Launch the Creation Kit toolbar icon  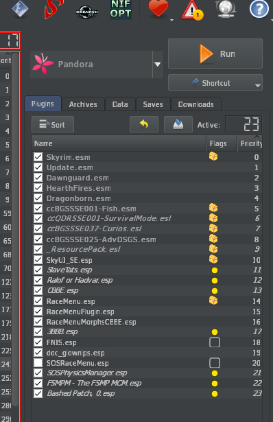click(86, 12)
